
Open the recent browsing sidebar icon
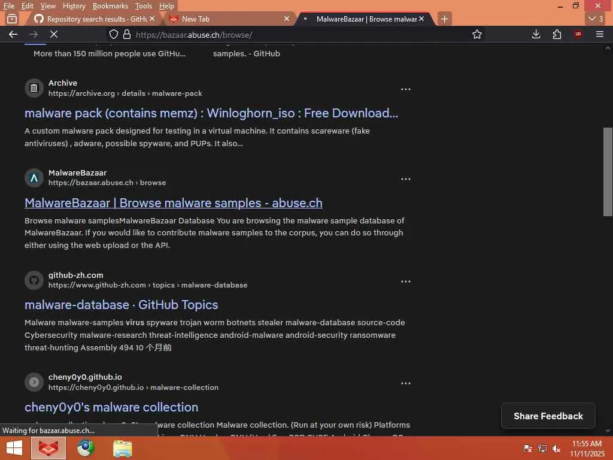12,19
